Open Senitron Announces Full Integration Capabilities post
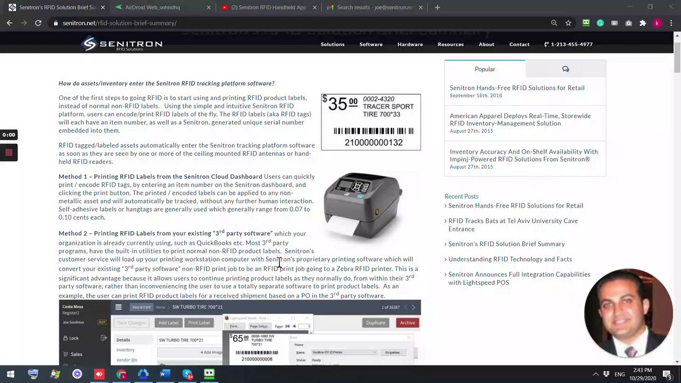 519,278
